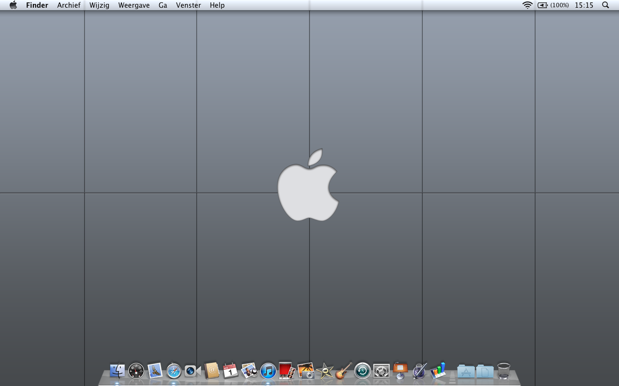Image resolution: width=619 pixels, height=386 pixels.
Task: Open the Help menu
Action: 217,5
